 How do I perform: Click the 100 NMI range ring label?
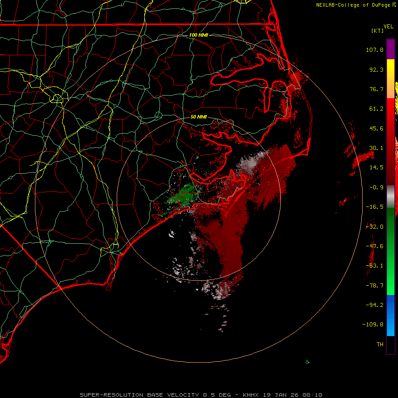(x=199, y=35)
